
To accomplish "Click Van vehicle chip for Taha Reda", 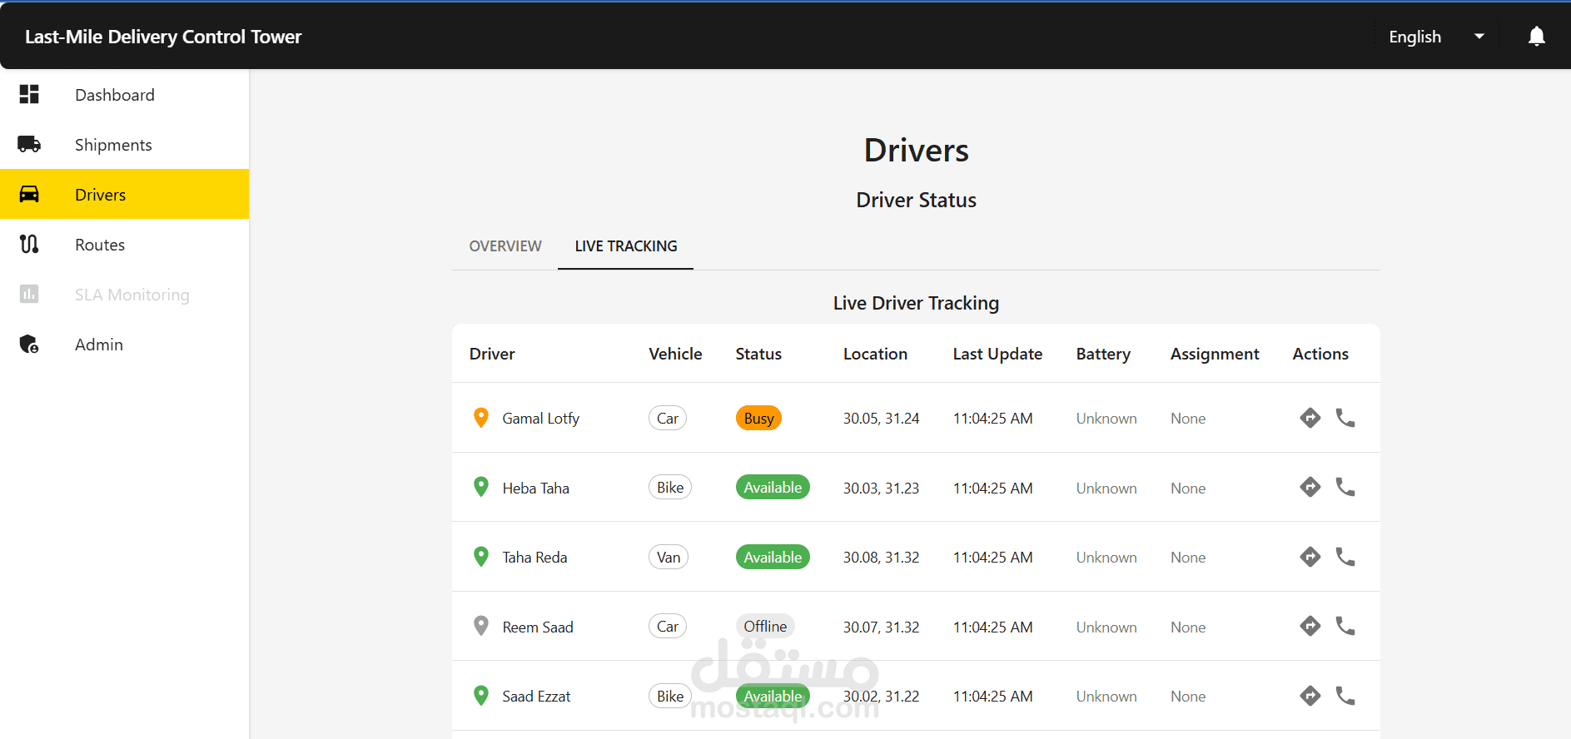I will [x=669, y=557].
